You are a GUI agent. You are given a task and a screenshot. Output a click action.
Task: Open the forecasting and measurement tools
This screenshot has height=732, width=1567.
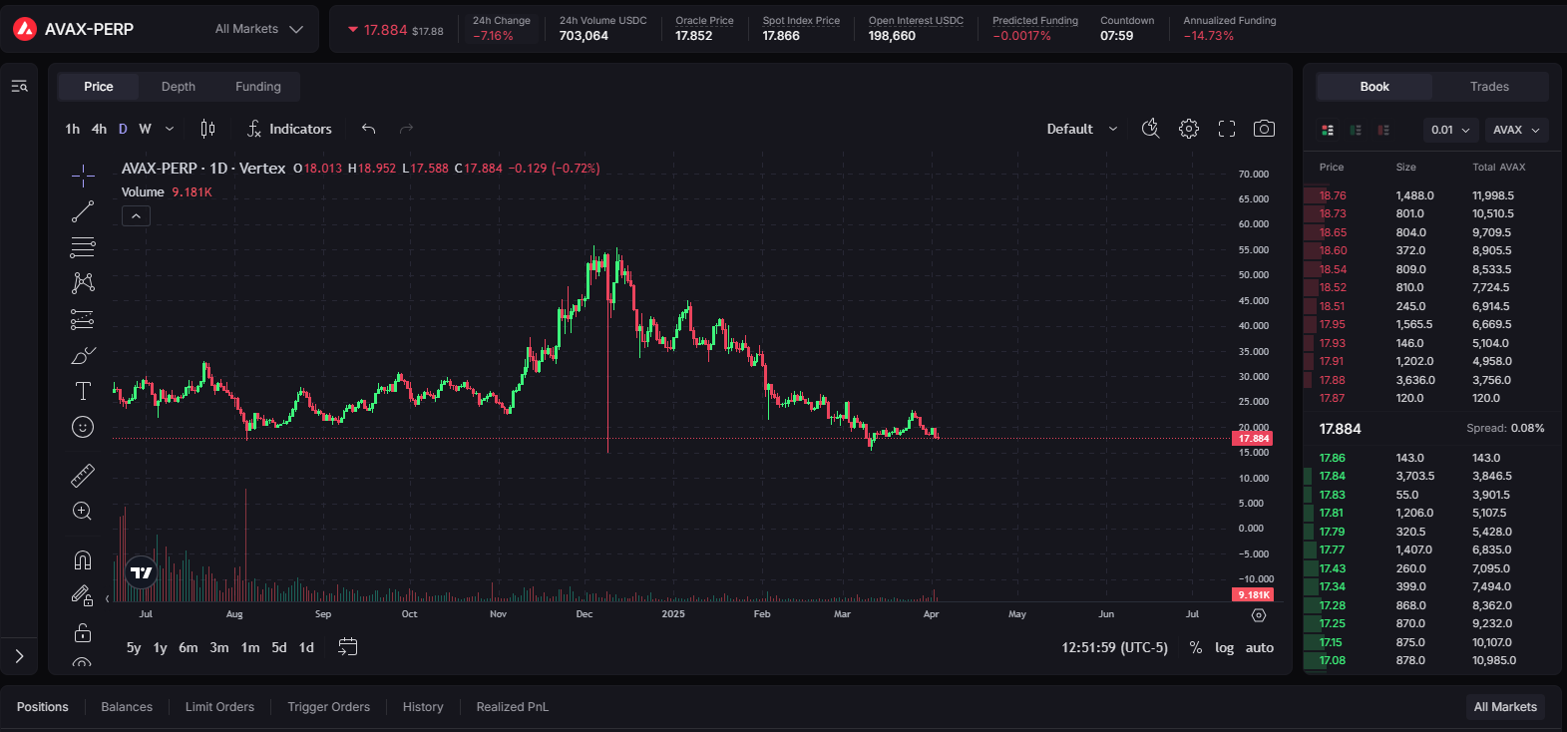click(x=83, y=319)
